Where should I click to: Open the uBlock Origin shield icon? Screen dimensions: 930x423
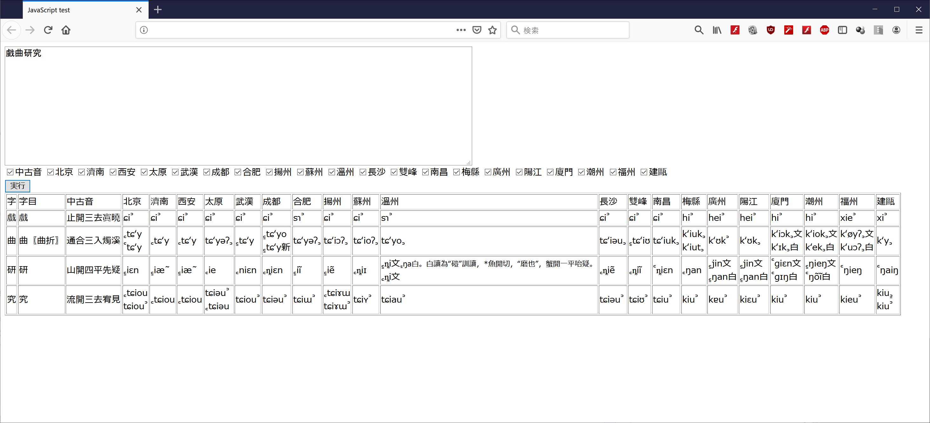coord(770,30)
